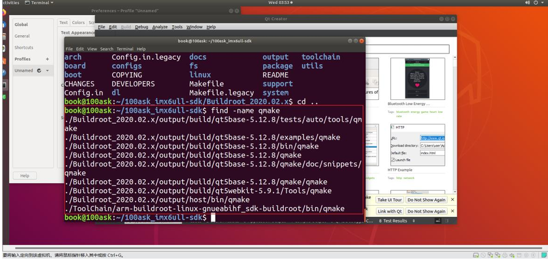The height and width of the screenshot is (260, 548).
Task: Open the terminal File menu
Action: click(69, 49)
